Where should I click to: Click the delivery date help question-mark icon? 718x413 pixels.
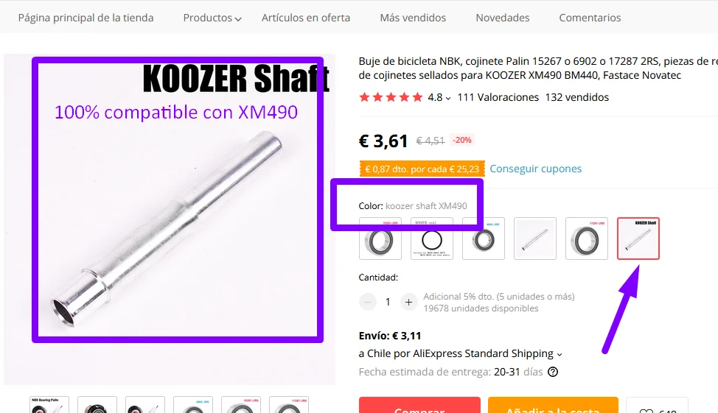point(553,372)
